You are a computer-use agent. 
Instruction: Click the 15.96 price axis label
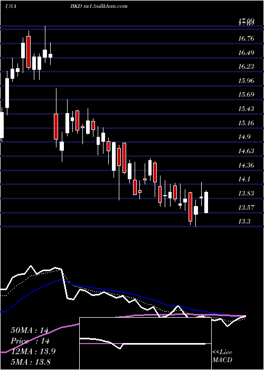pos(246,81)
